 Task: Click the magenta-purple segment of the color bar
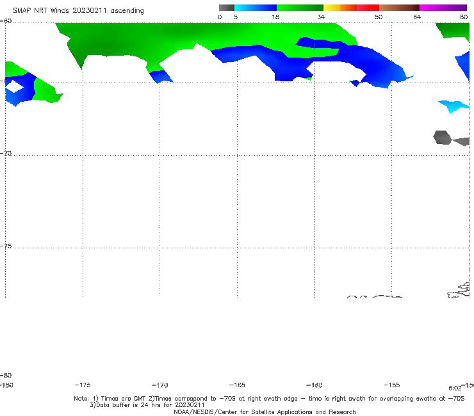pos(443,8)
